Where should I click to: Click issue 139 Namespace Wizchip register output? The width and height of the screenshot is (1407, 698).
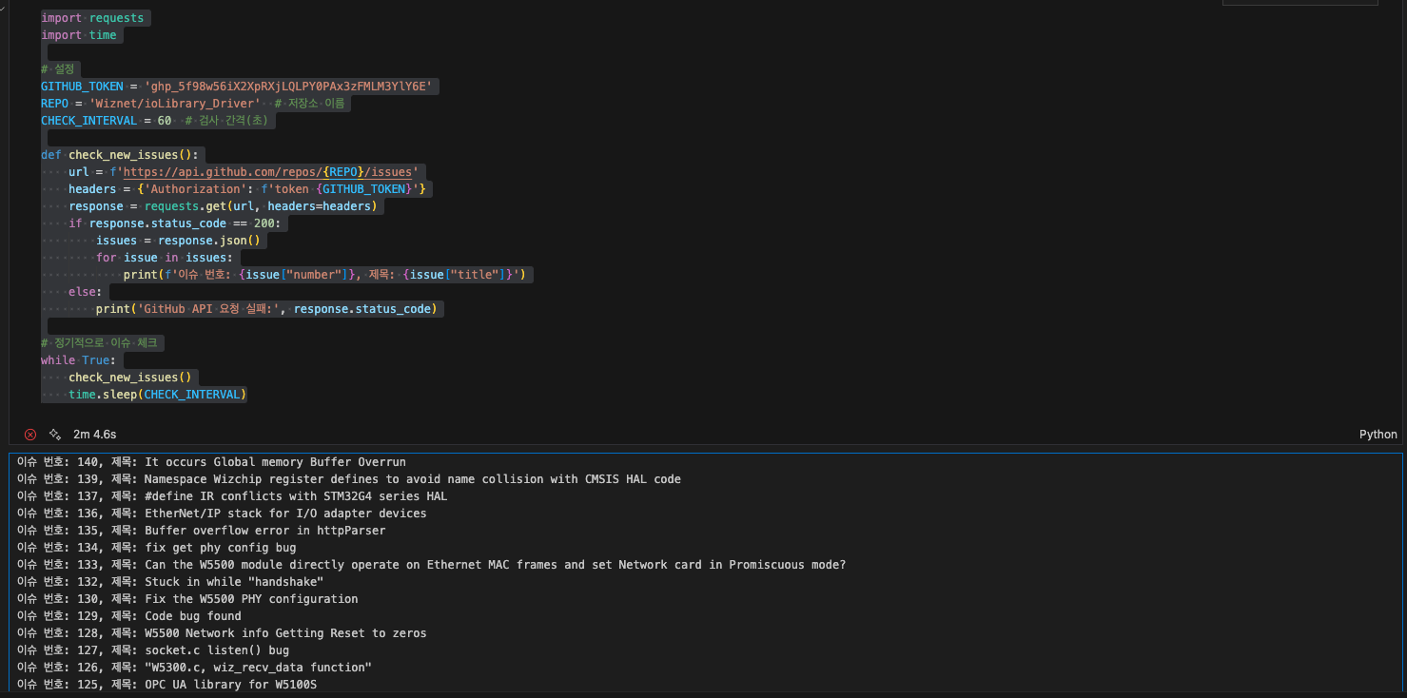(349, 479)
